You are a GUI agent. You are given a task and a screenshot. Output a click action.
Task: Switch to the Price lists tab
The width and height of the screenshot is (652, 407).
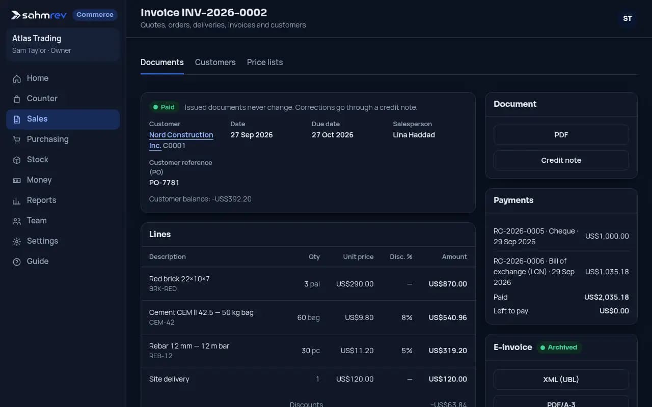point(265,62)
